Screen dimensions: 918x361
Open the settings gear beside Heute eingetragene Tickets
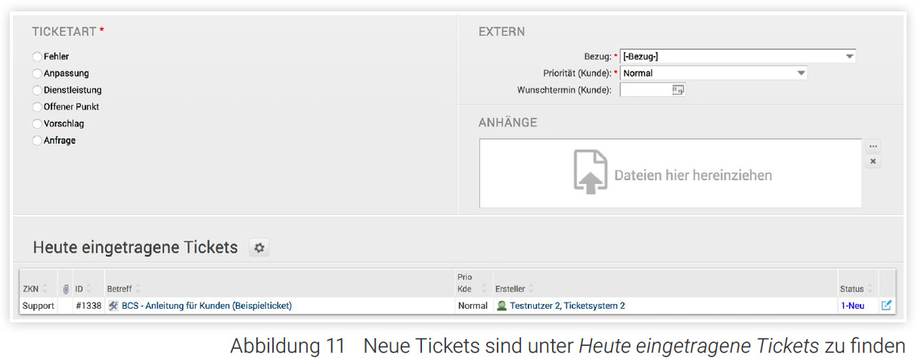259,247
